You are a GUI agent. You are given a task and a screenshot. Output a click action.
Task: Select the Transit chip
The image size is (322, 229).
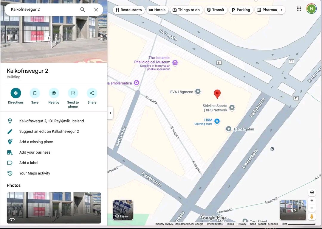[216, 10]
